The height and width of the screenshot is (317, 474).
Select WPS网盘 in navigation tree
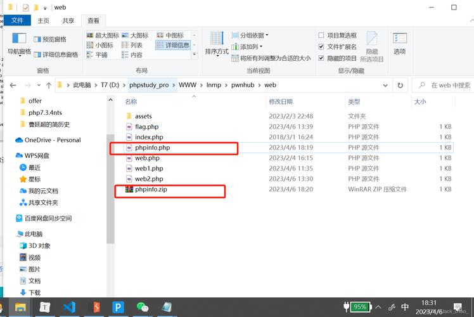32,155
